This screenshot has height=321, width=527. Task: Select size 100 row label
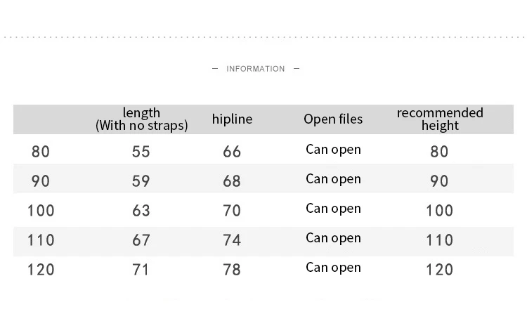tap(41, 211)
